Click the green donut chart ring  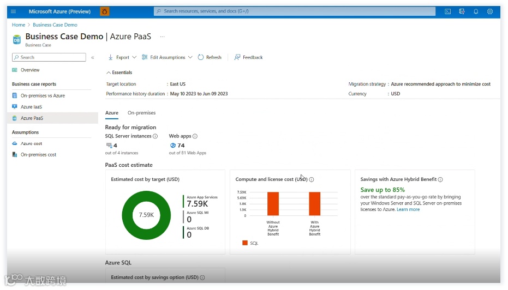click(127, 215)
